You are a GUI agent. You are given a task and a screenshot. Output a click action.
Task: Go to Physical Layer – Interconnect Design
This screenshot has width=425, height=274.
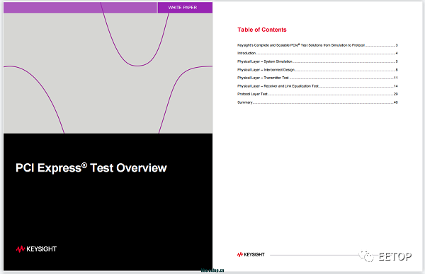[317, 70]
